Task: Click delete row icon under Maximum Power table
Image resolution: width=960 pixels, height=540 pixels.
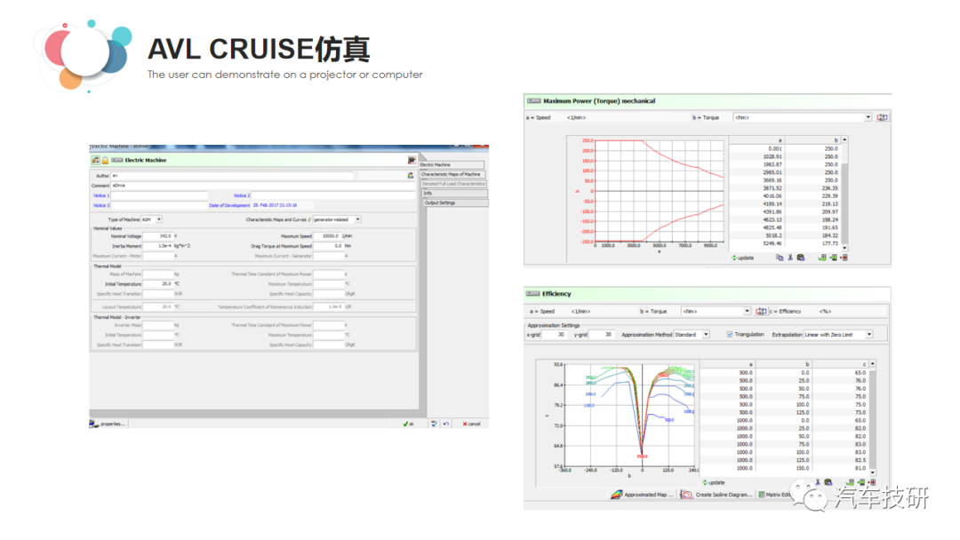Action: pyautogui.click(x=844, y=258)
